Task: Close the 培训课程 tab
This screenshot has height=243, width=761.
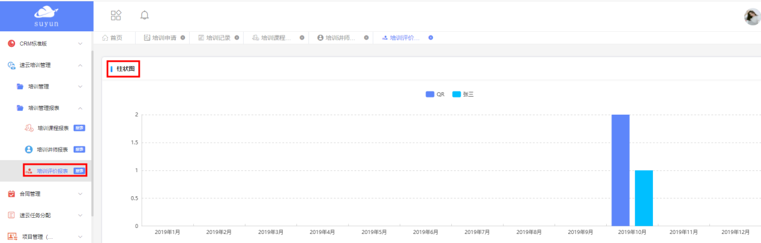Action: (302, 38)
